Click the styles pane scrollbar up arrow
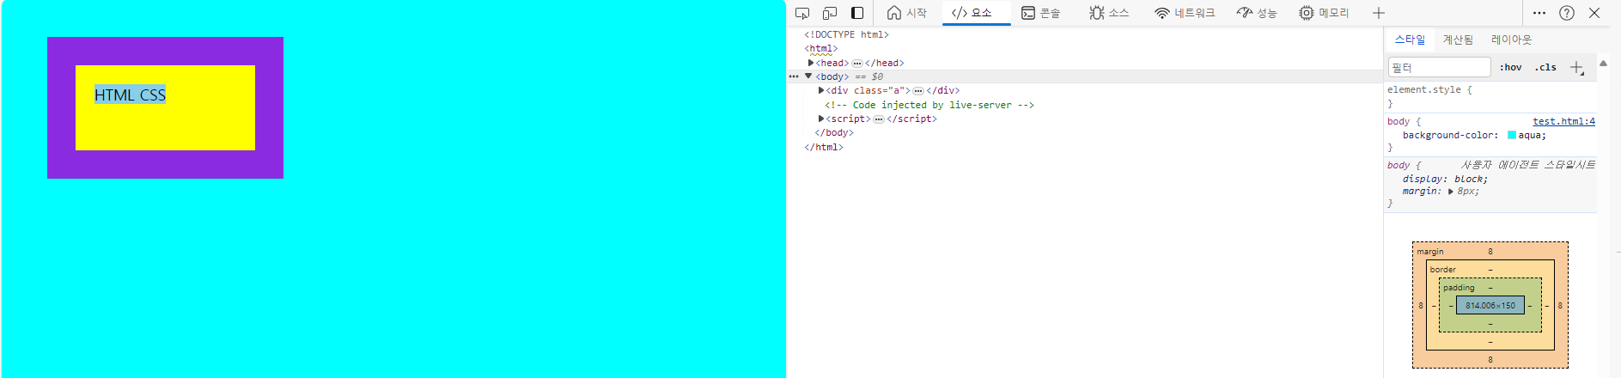 pos(1603,64)
